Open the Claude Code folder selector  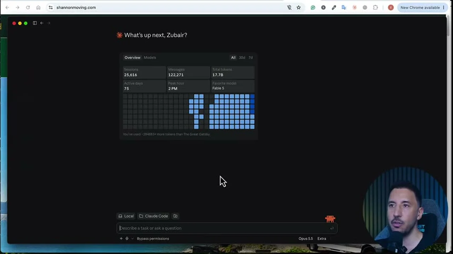(x=154, y=216)
